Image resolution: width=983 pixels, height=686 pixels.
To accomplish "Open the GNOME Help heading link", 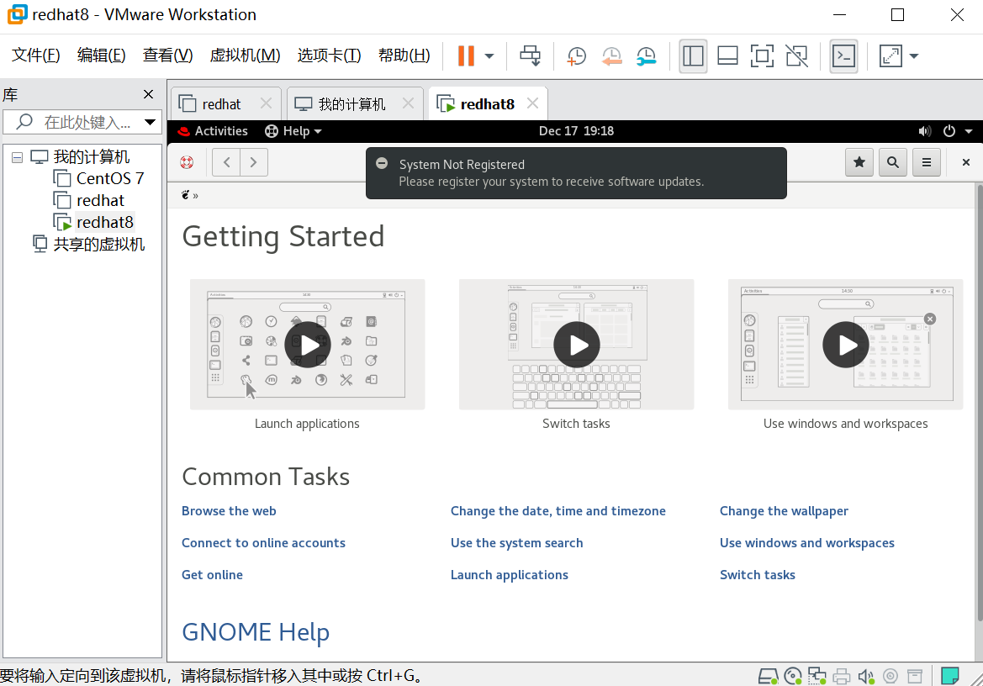I will tap(255, 632).
